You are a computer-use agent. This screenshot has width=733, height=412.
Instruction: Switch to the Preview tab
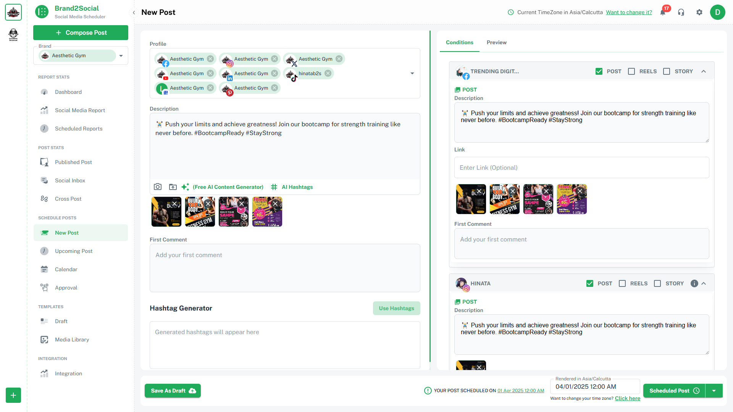(496, 42)
